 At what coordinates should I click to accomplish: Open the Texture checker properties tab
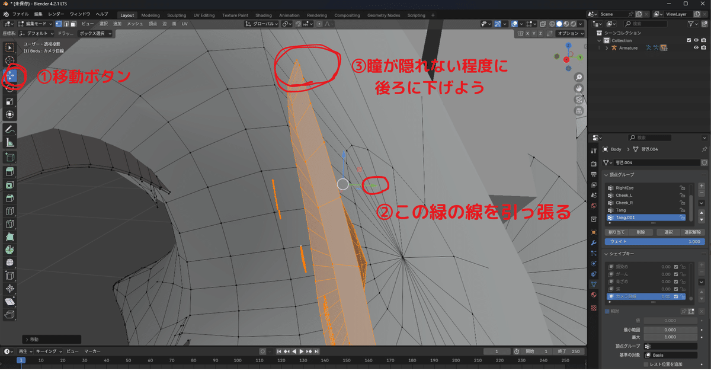click(594, 308)
